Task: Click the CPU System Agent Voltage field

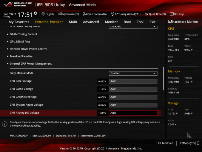Action: [x=133, y=105]
